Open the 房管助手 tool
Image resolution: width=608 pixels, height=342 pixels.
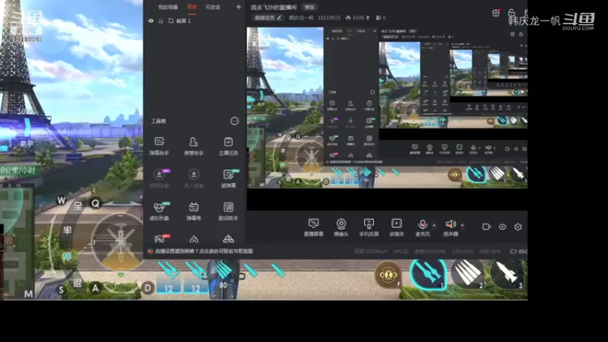coord(194,146)
